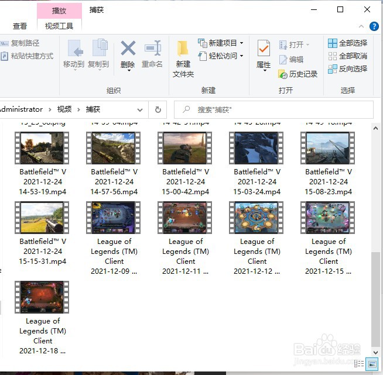Click the Copy path command

pos(20,43)
